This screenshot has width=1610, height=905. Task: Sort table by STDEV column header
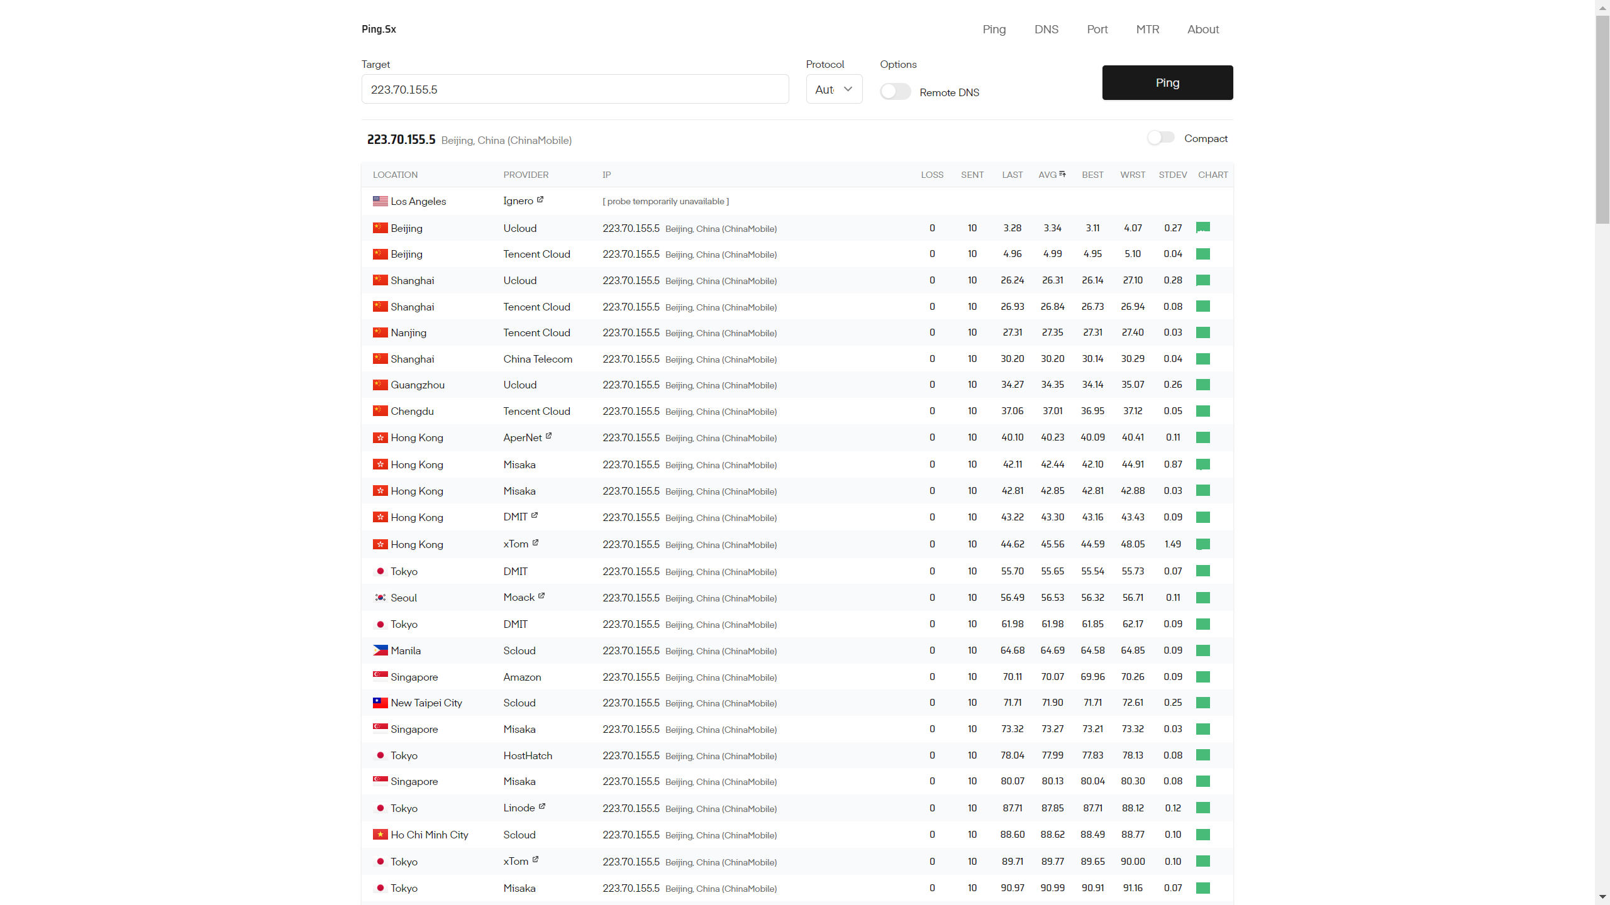point(1172,175)
